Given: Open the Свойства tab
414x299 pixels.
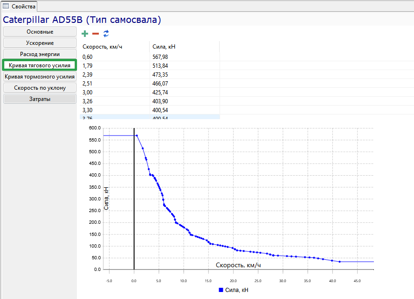Looking at the screenshot, I should tap(19, 7).
